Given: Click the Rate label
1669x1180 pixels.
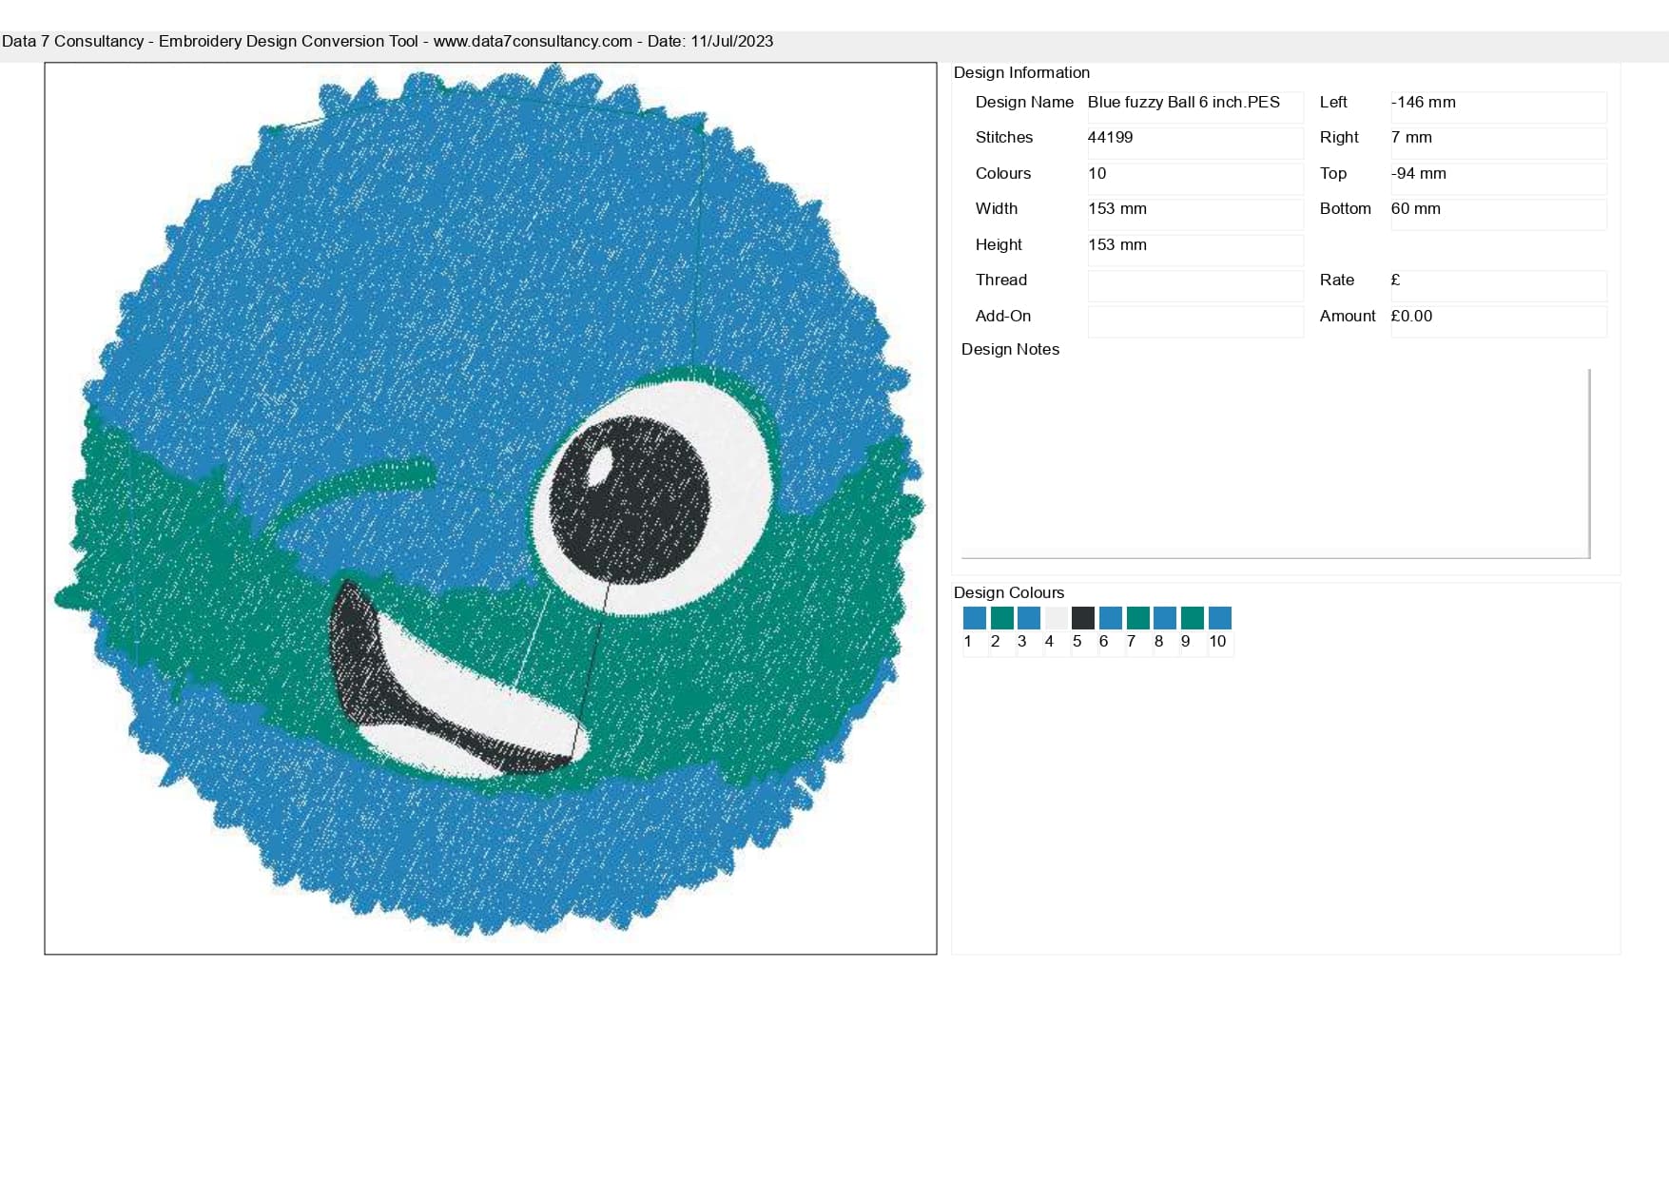Looking at the screenshot, I should [1336, 280].
